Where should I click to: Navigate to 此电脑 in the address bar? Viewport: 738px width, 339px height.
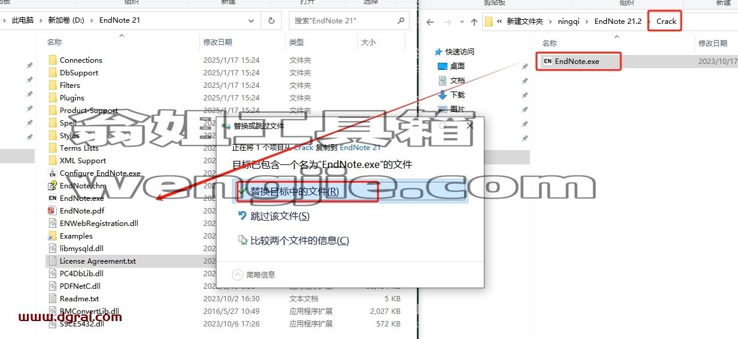pyautogui.click(x=23, y=20)
